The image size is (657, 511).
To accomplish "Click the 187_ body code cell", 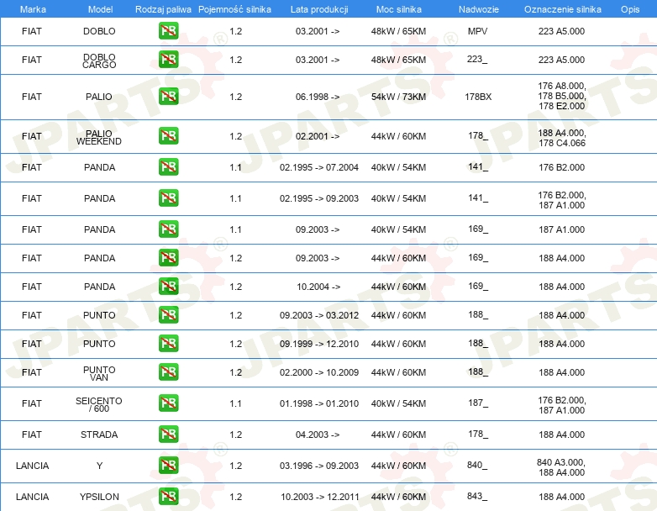I will point(478,403).
